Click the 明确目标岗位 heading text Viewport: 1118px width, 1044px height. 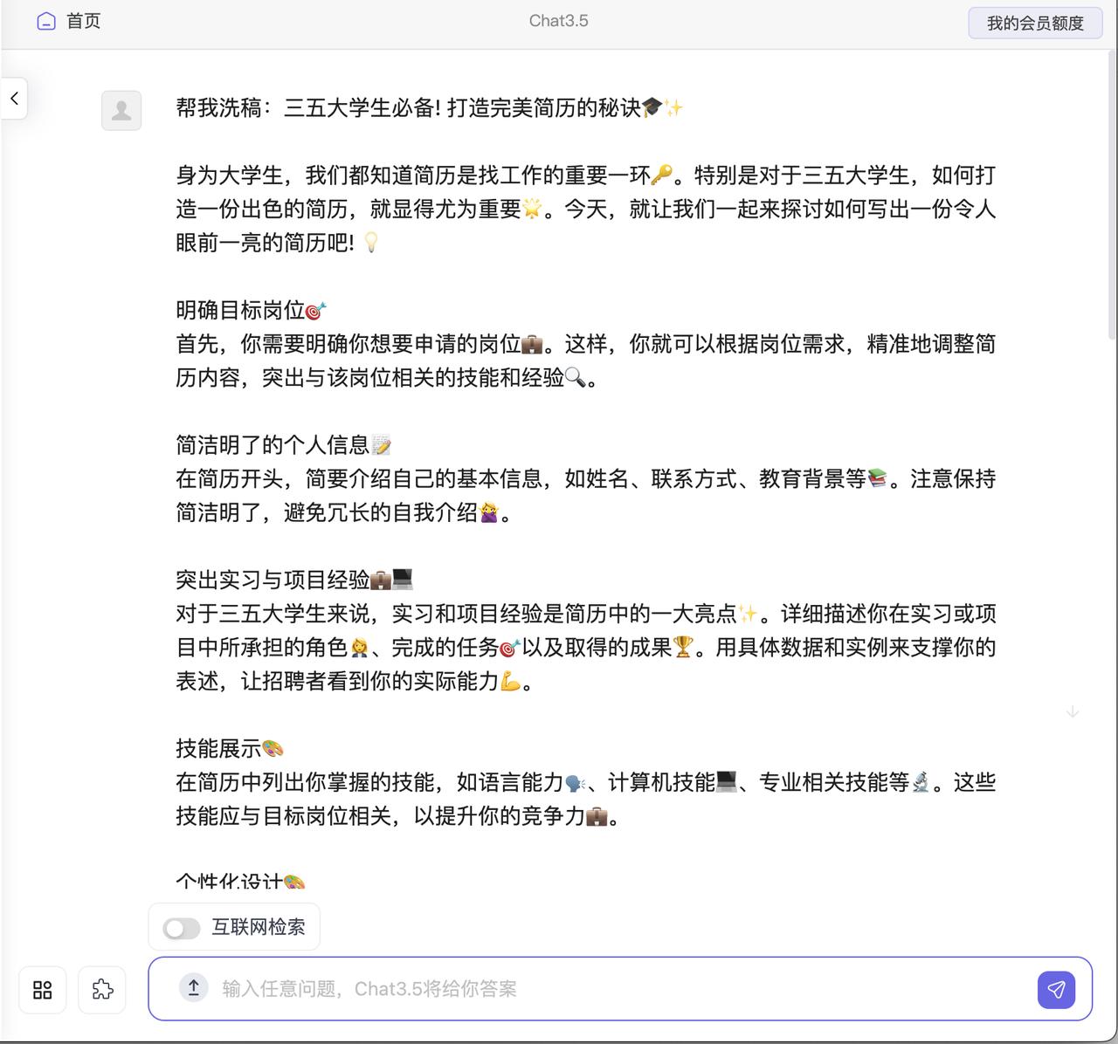(x=240, y=309)
